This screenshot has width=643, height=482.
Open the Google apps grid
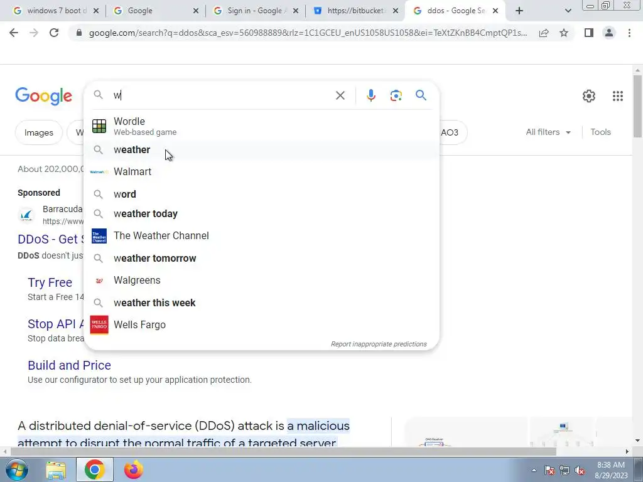point(618,96)
